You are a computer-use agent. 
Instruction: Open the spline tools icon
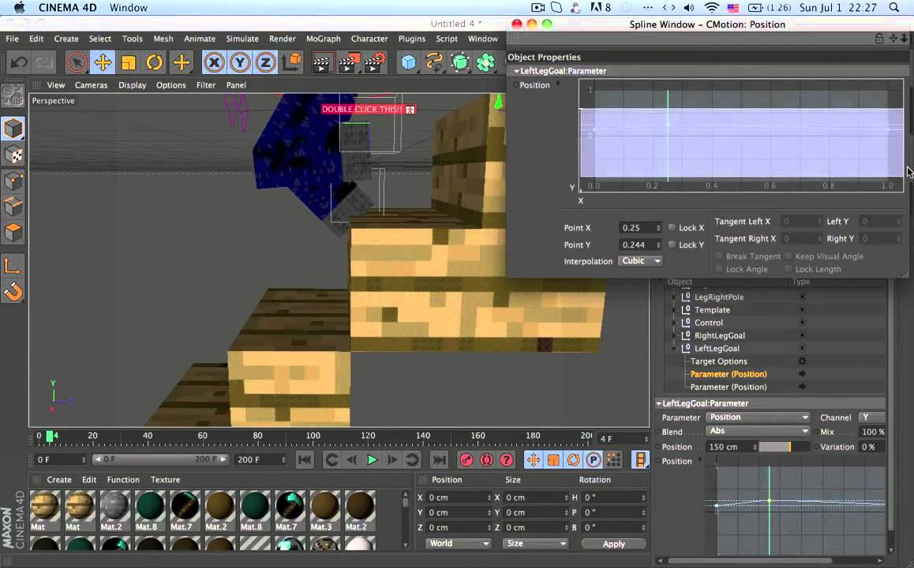pyautogui.click(x=434, y=62)
